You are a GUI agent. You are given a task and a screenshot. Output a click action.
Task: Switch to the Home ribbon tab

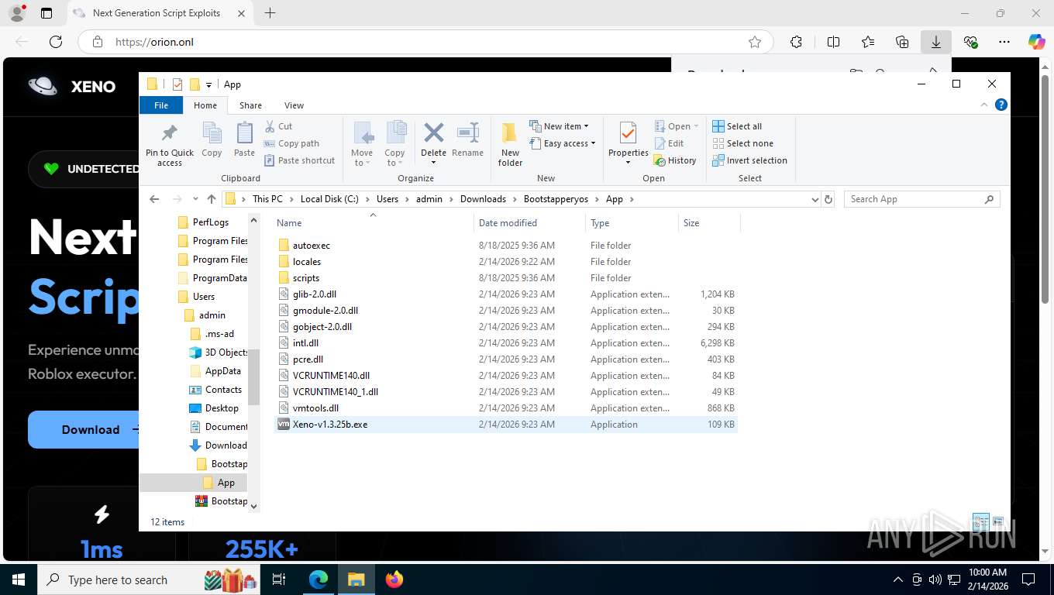point(205,105)
